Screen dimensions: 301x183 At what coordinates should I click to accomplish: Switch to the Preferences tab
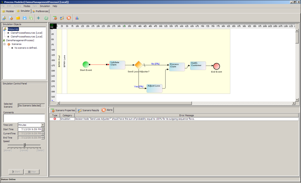tap(40, 11)
